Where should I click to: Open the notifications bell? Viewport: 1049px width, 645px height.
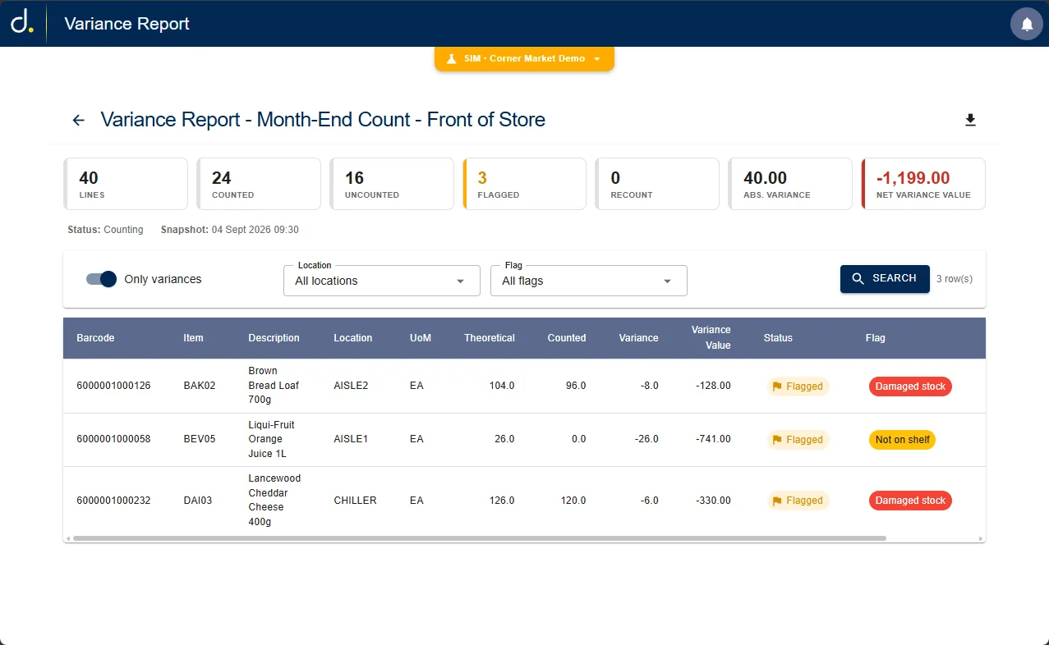tap(1026, 24)
